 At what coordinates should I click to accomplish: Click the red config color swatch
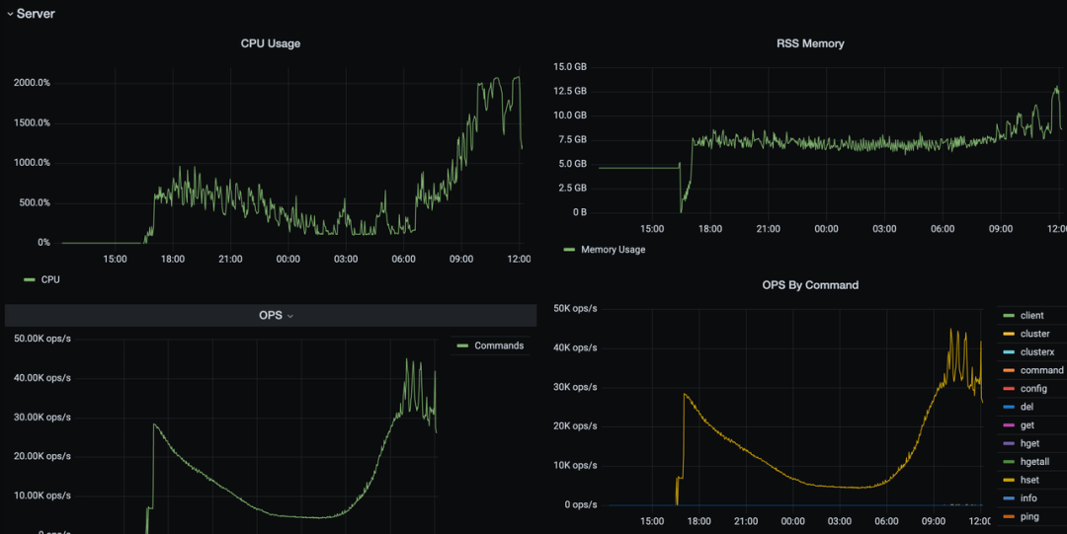1009,389
